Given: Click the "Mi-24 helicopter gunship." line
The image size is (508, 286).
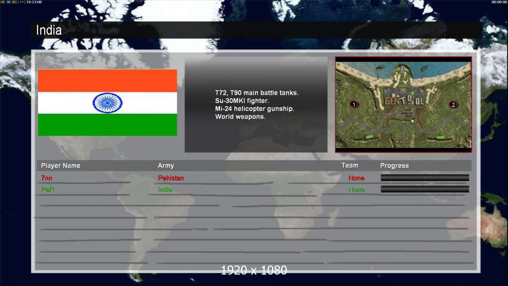Looking at the screenshot, I should tap(254, 109).
